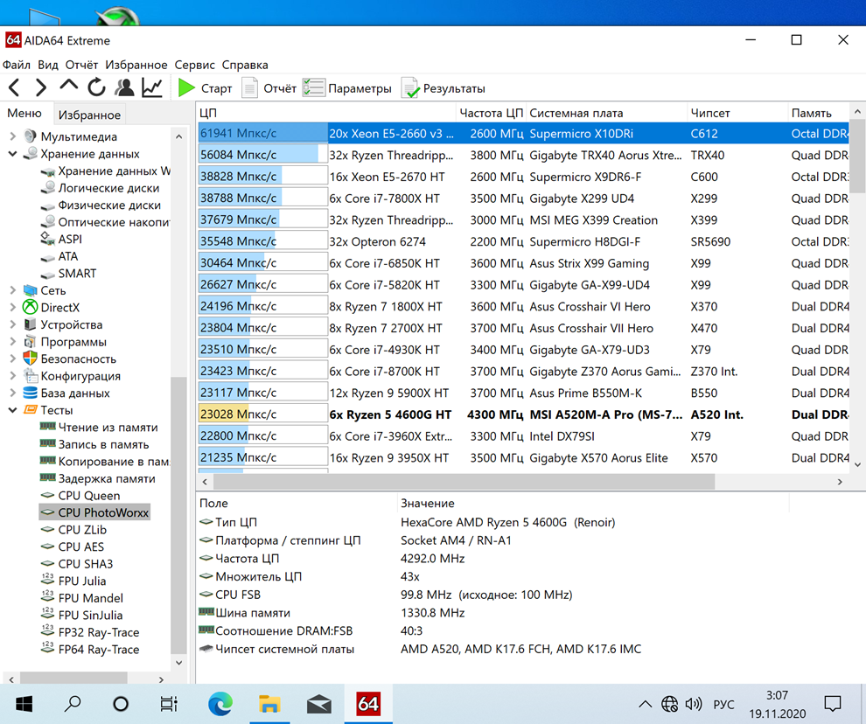The height and width of the screenshot is (724, 866).
Task: Open Результаты in the toolbar
Action: (443, 88)
